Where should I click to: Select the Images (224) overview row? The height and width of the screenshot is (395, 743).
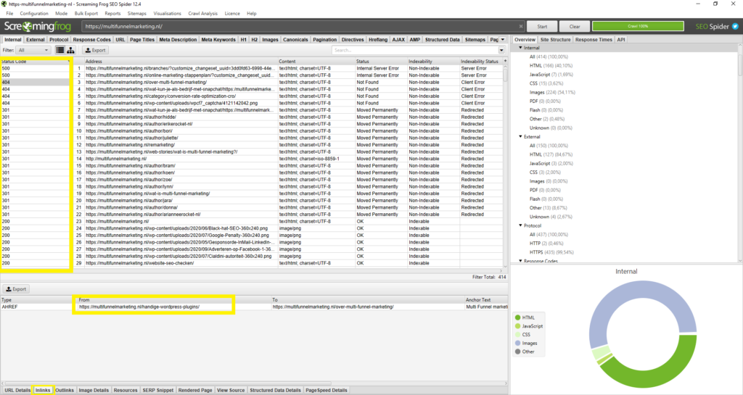pyautogui.click(x=552, y=92)
